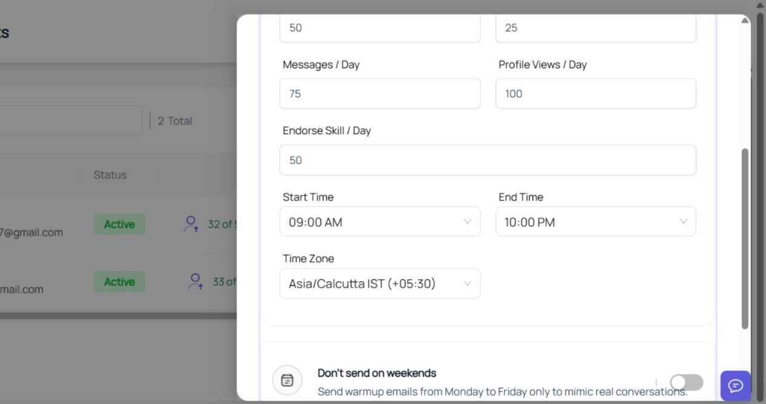Click the modal's vertical scrollbar thumb
Image resolution: width=766 pixels, height=404 pixels.
(x=745, y=238)
